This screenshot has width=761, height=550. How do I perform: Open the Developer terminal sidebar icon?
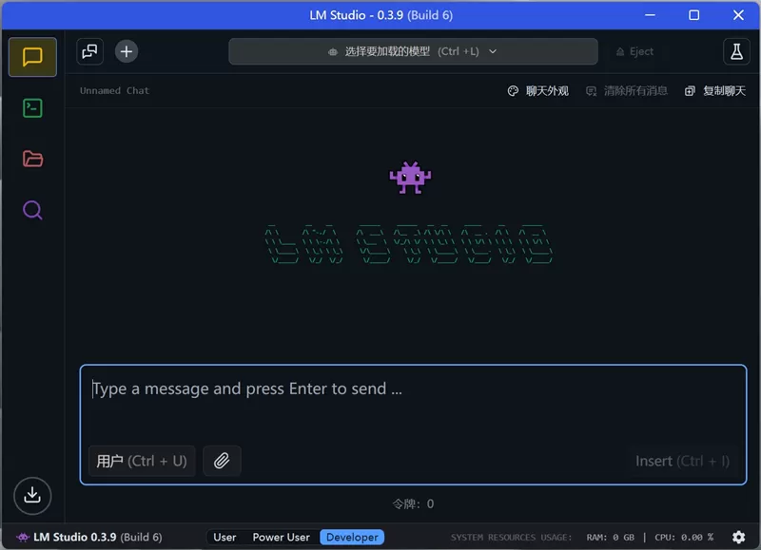[x=32, y=108]
